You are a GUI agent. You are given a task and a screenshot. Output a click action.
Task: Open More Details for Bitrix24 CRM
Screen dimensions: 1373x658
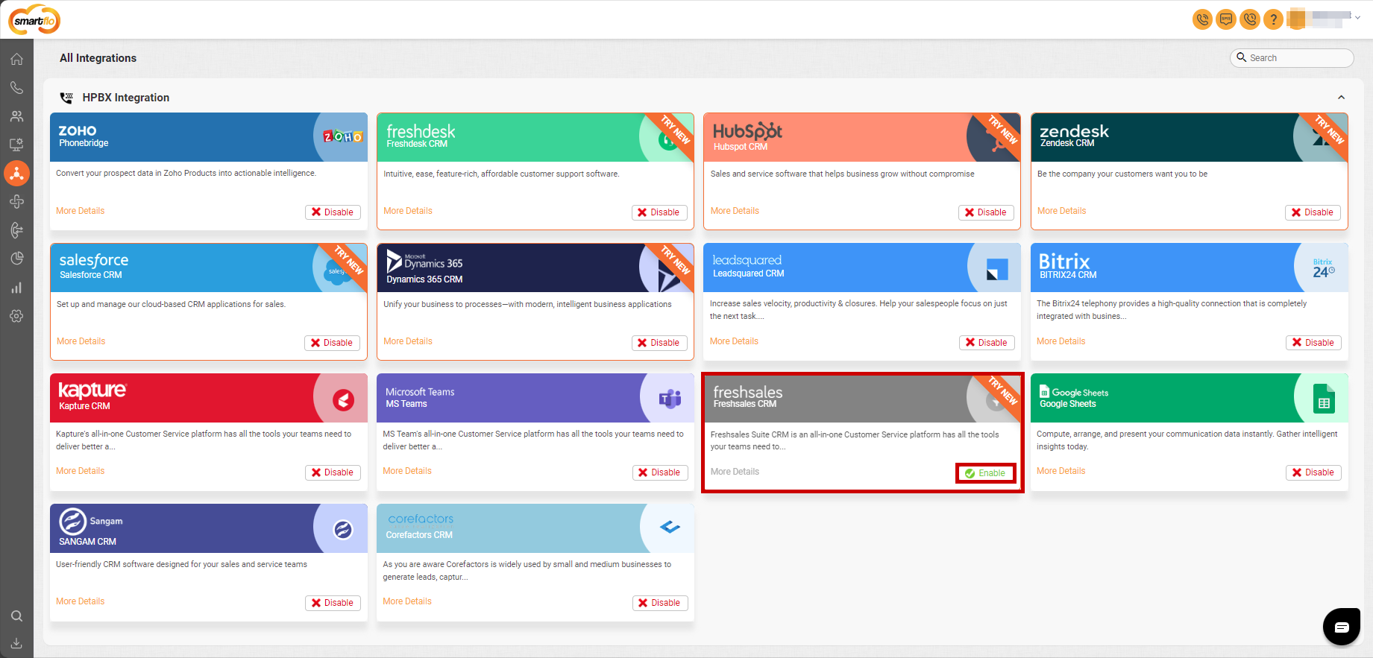[1061, 341]
